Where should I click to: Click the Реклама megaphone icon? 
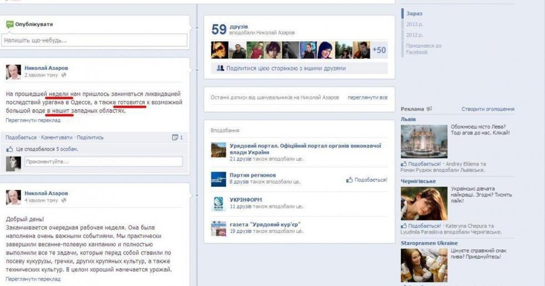pos(429,109)
